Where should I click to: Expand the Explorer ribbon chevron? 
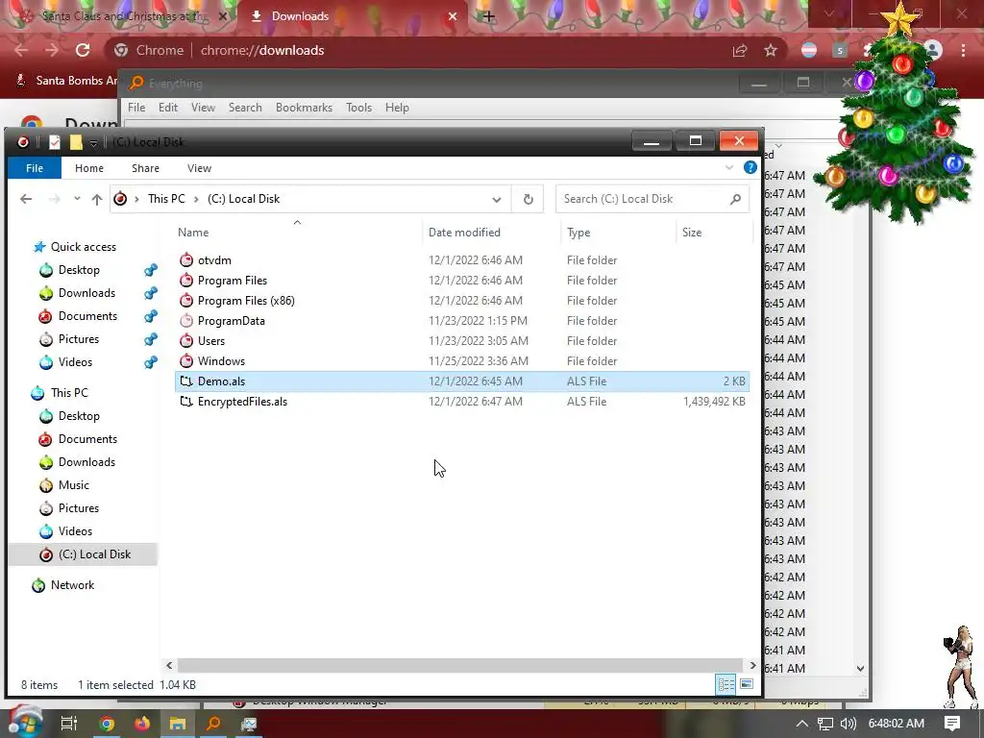729,167
